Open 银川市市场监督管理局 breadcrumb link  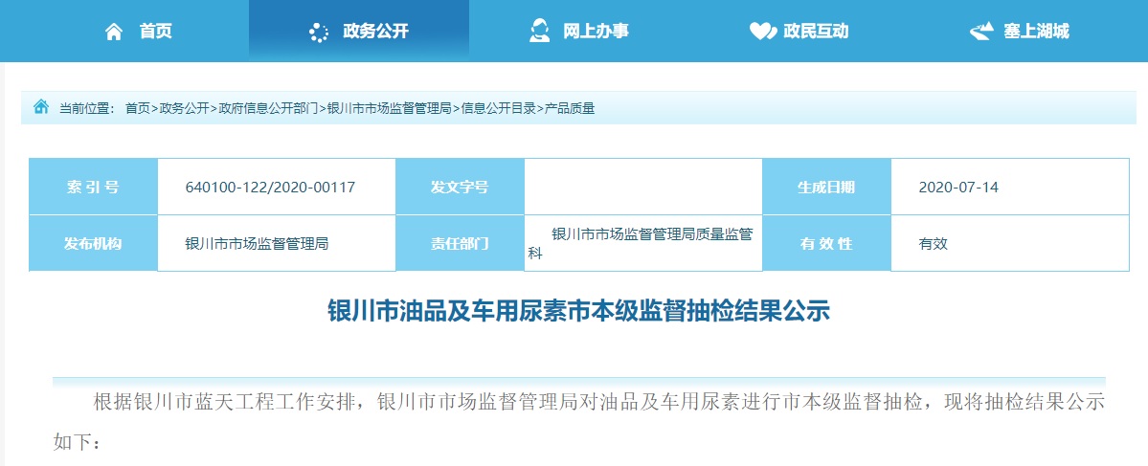click(x=389, y=108)
